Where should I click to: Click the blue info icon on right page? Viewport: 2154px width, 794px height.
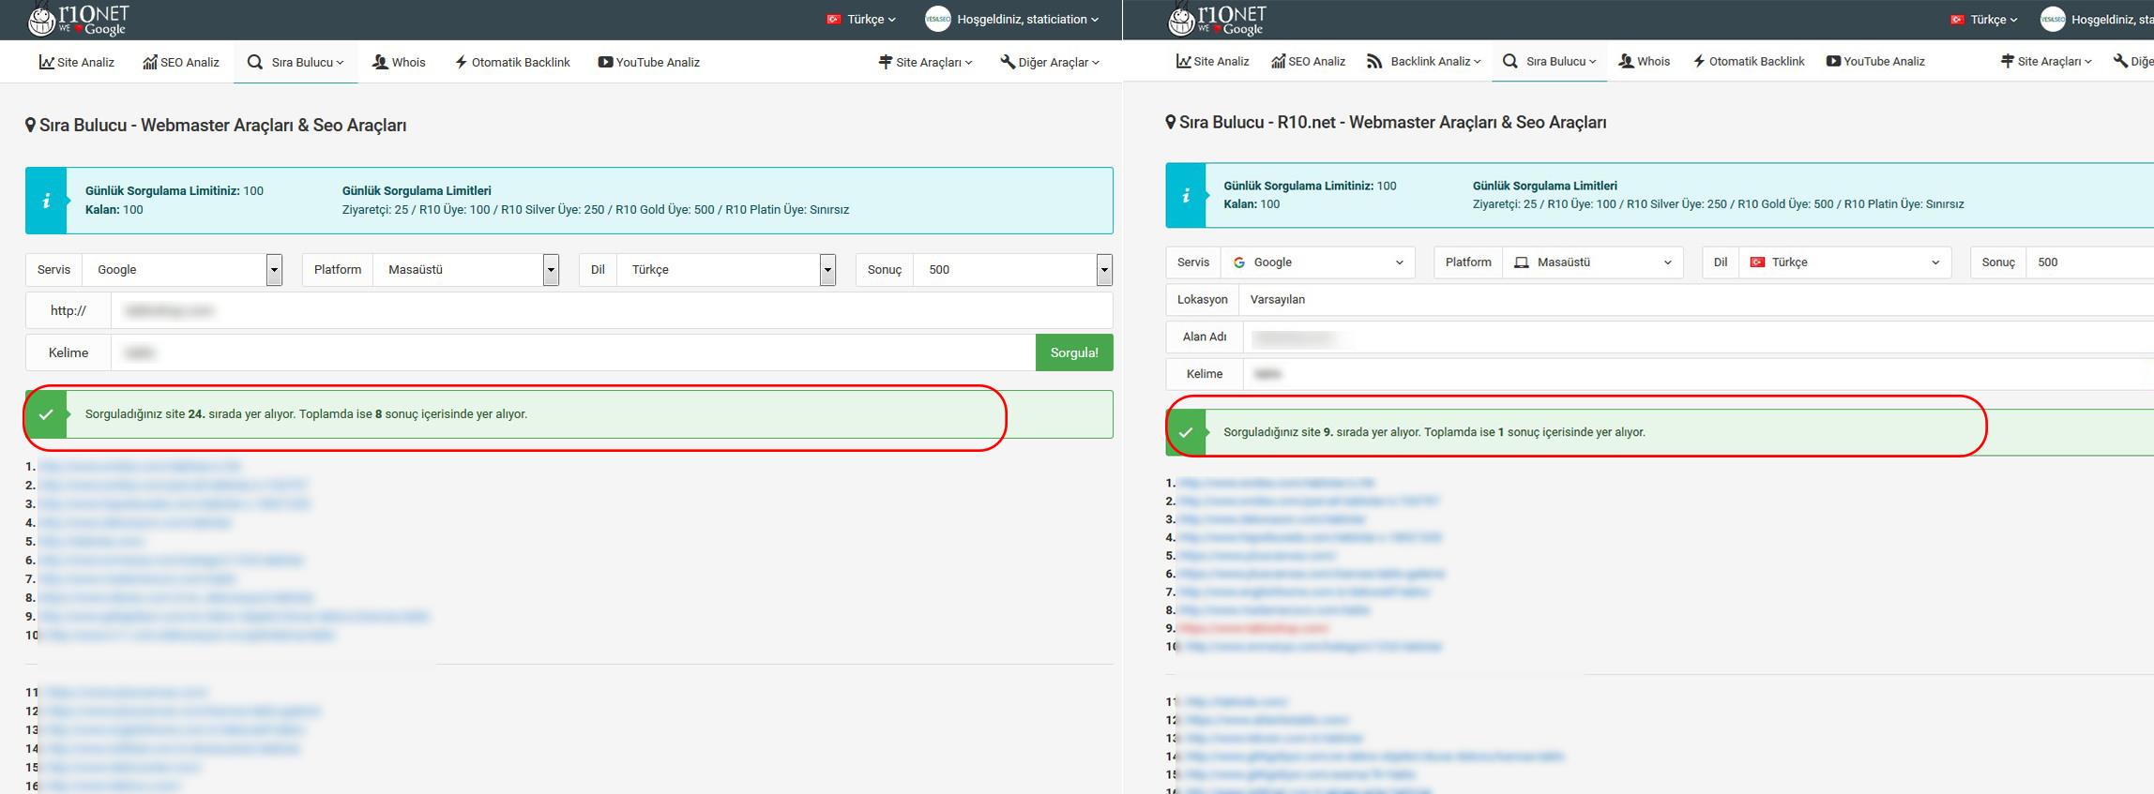[x=1186, y=195]
